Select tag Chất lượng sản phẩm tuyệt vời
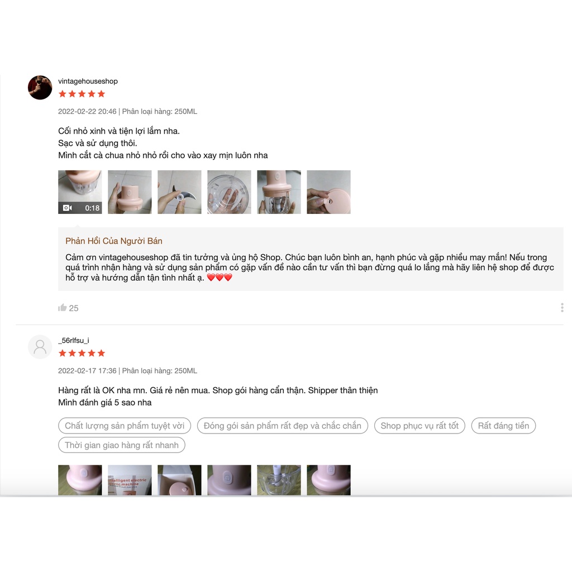 (x=125, y=426)
